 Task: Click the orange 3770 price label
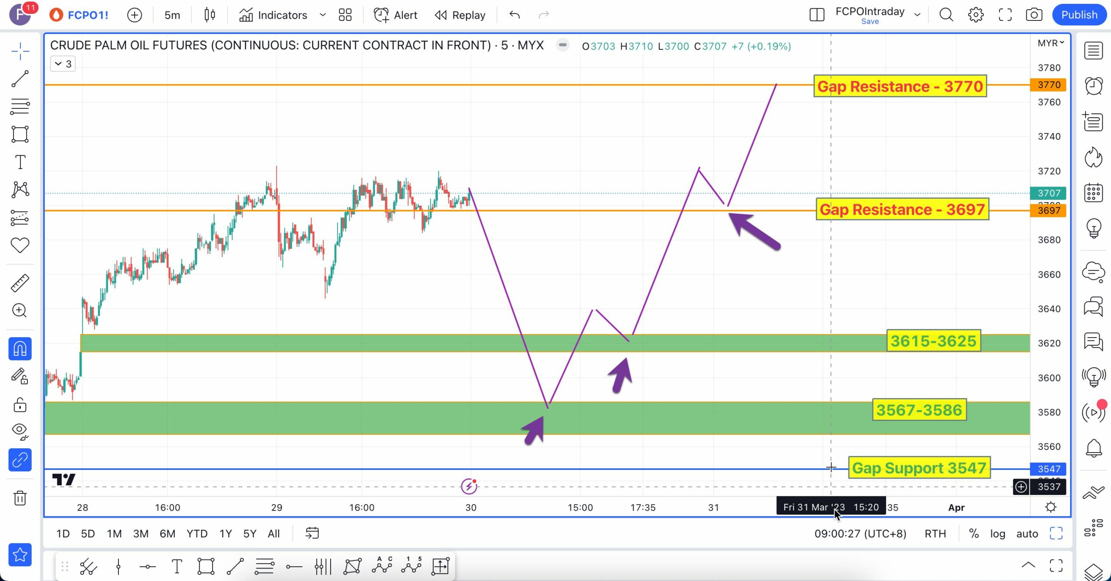(x=1049, y=85)
